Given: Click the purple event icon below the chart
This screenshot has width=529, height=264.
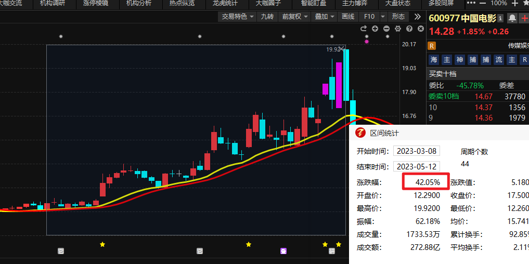Looking at the screenshot, I should [283, 251].
